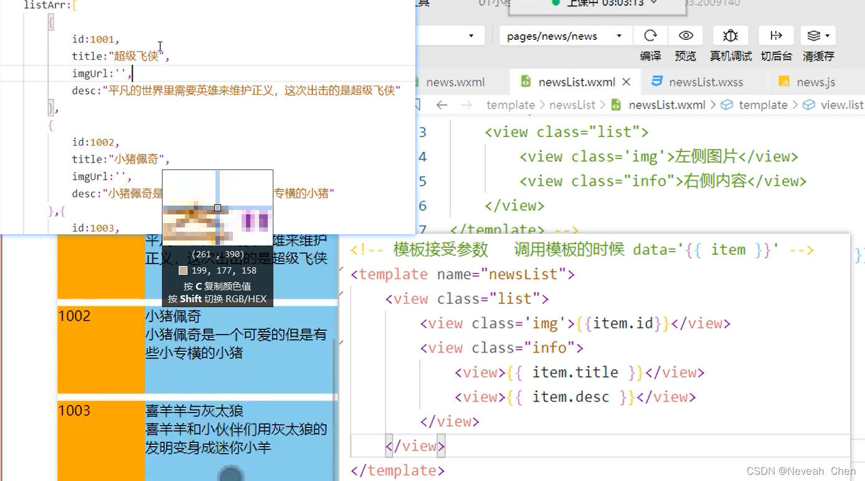865x481 pixels.
Task: Click the switch-to-background (切后台) icon
Action: pyautogui.click(x=776, y=36)
